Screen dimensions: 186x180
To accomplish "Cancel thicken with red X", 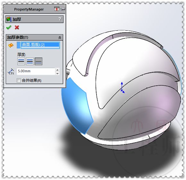I will coord(17,27).
